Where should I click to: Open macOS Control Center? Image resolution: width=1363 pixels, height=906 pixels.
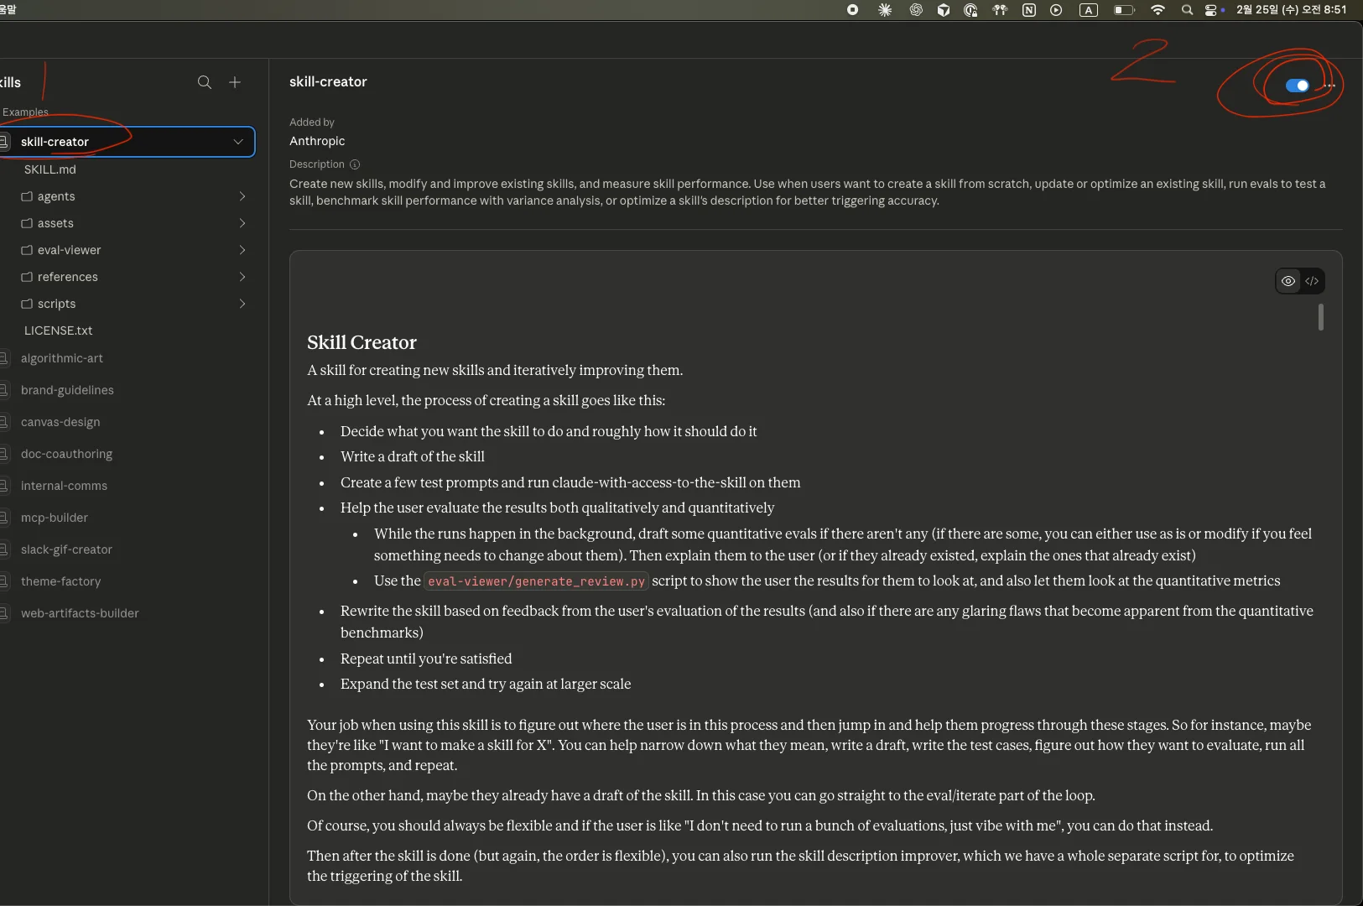pyautogui.click(x=1213, y=10)
